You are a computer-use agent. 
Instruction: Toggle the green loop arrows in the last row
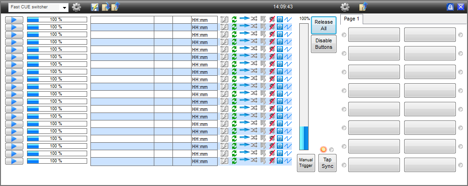click(x=234, y=161)
